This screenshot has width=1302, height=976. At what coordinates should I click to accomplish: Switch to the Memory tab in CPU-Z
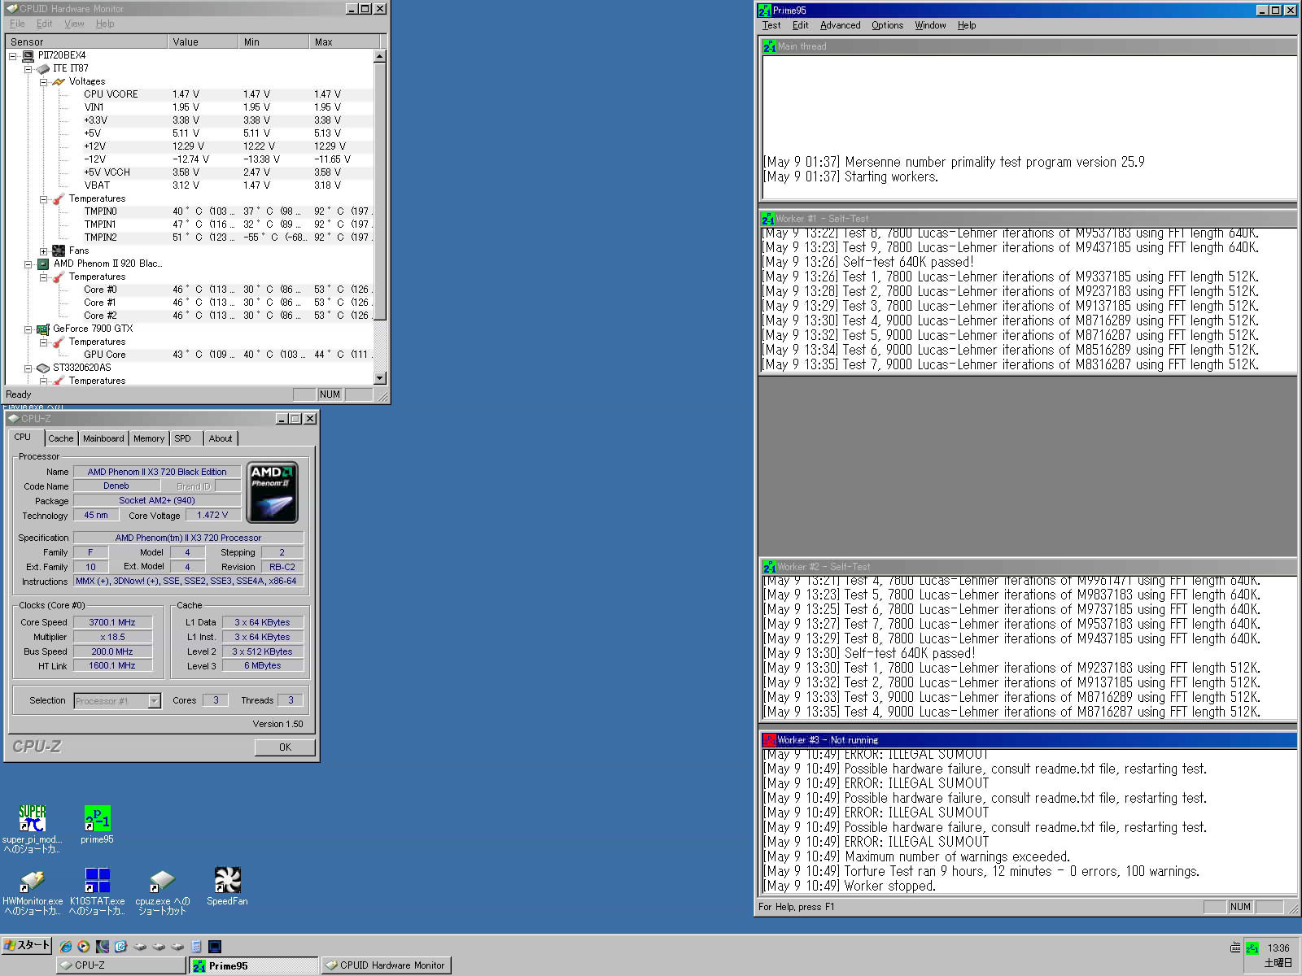(x=149, y=438)
